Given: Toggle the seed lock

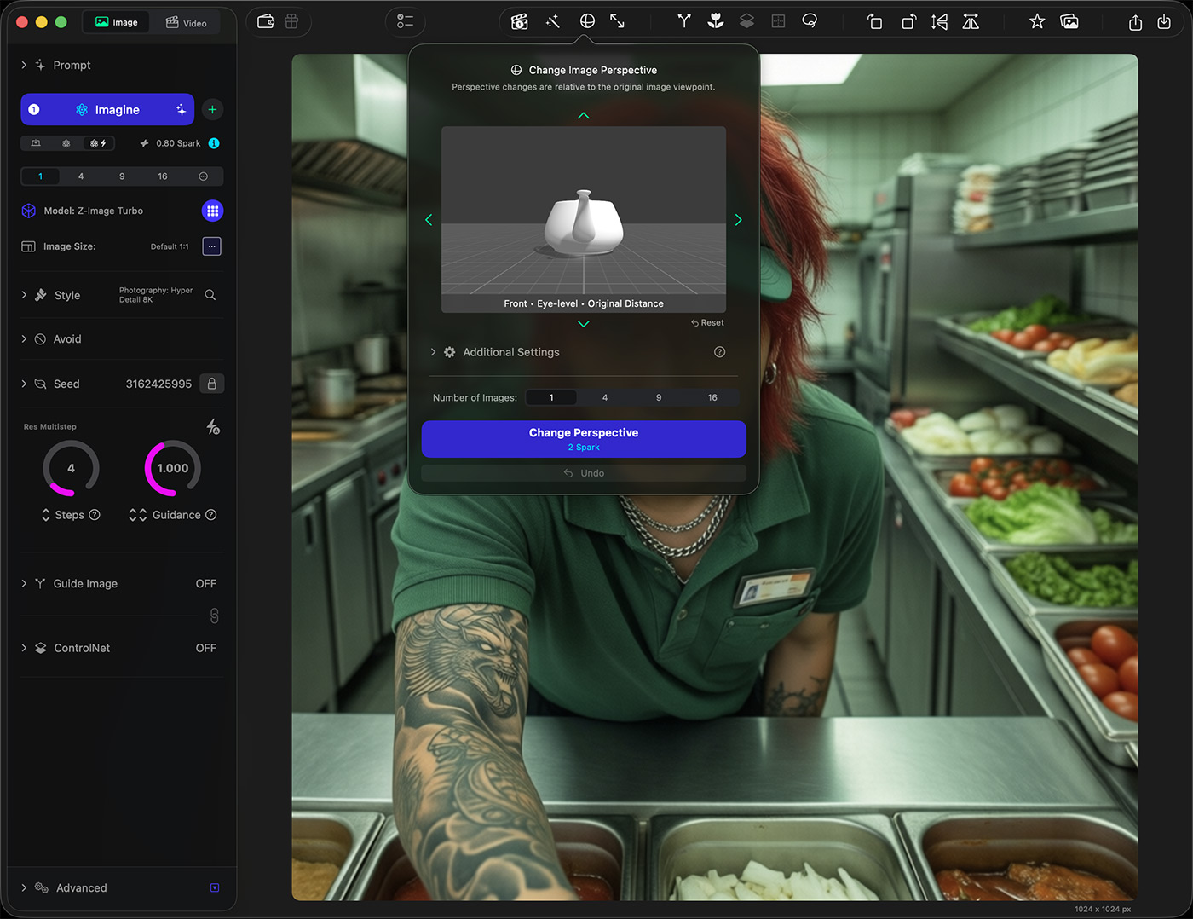Looking at the screenshot, I should click(x=211, y=384).
